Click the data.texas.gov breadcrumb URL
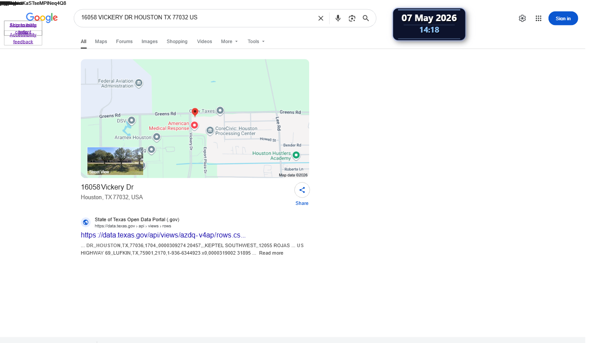The image size is (592, 343). click(133, 226)
